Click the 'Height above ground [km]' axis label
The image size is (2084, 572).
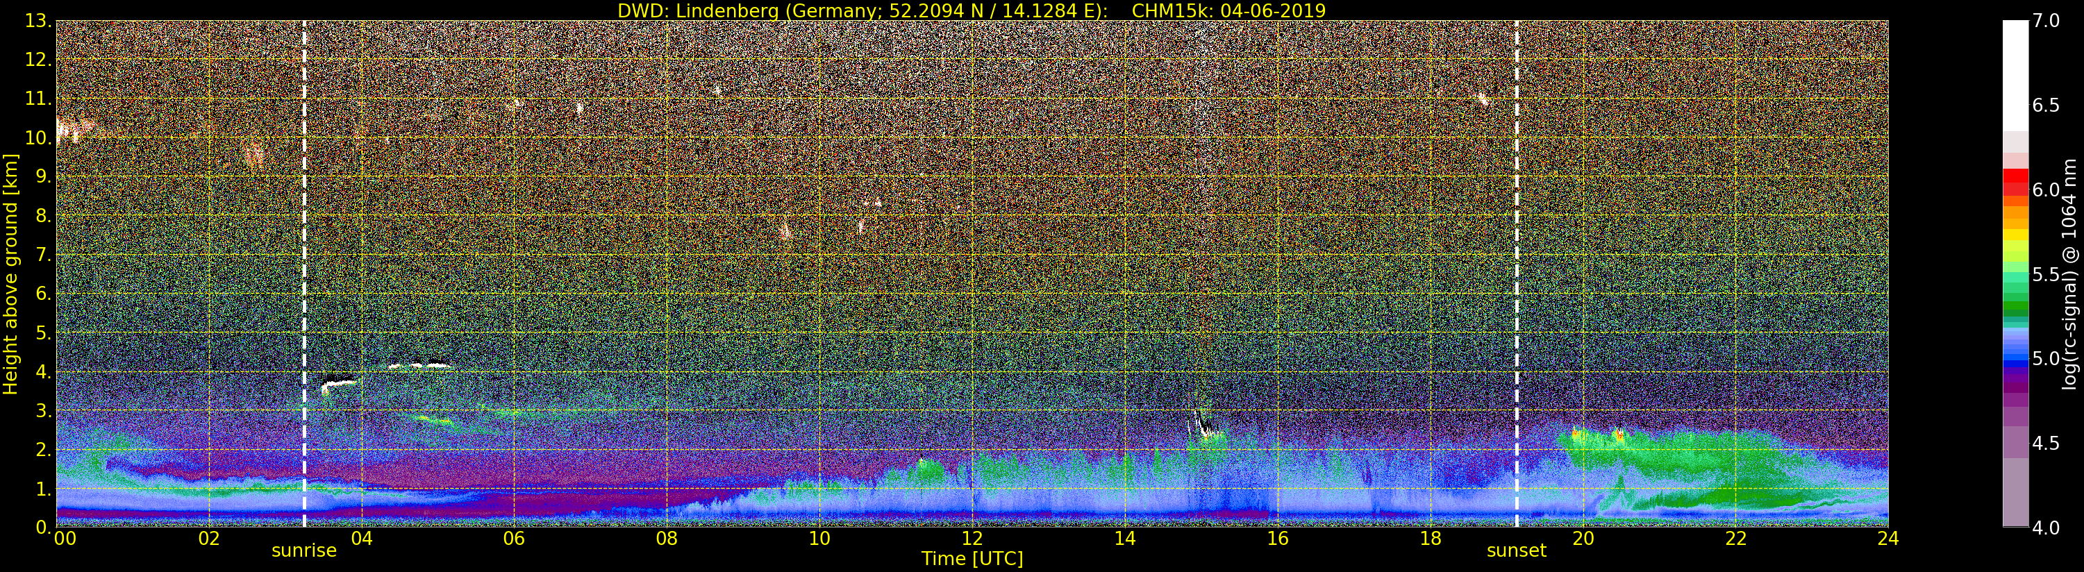coord(10,274)
